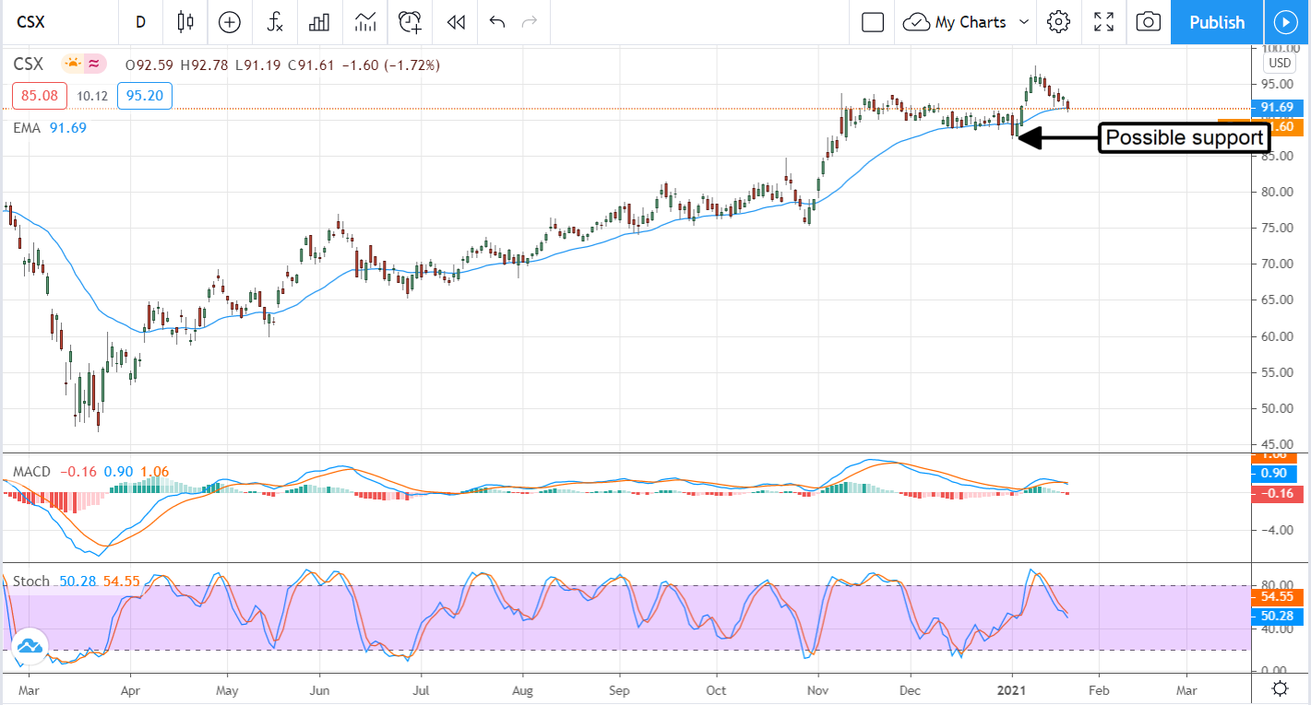Click the Compare or add symbol icon
This screenshot has width=1311, height=705.
(x=229, y=22)
